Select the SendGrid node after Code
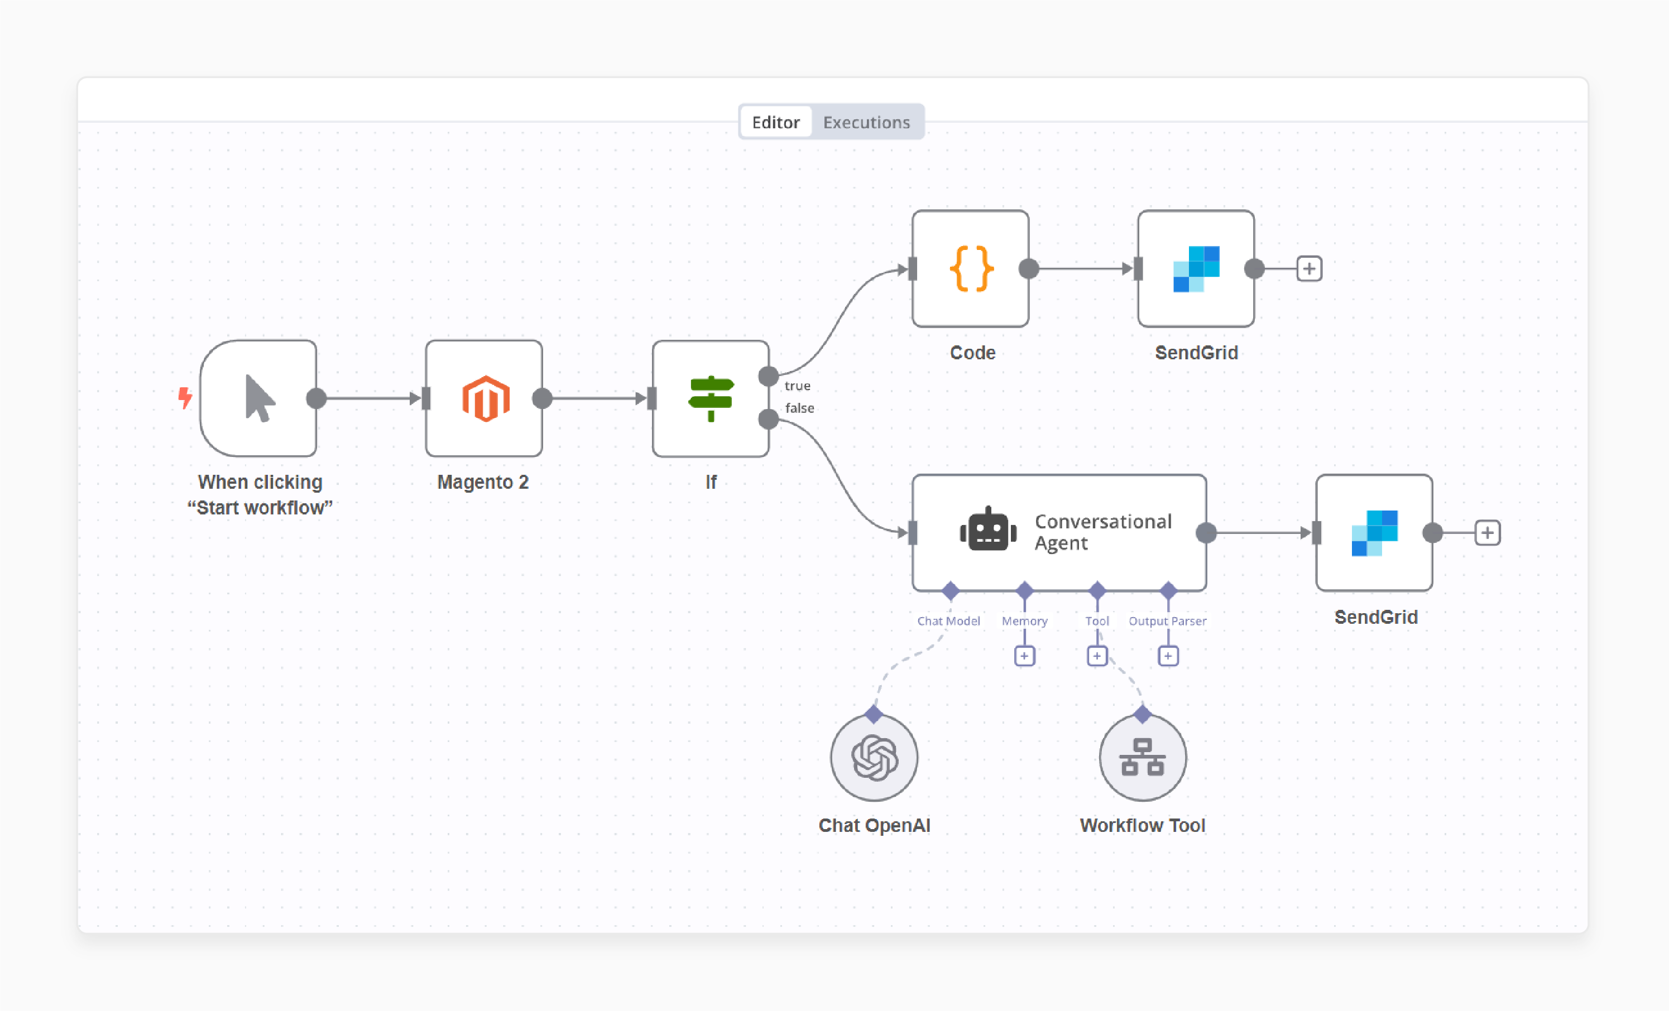 (x=1196, y=269)
